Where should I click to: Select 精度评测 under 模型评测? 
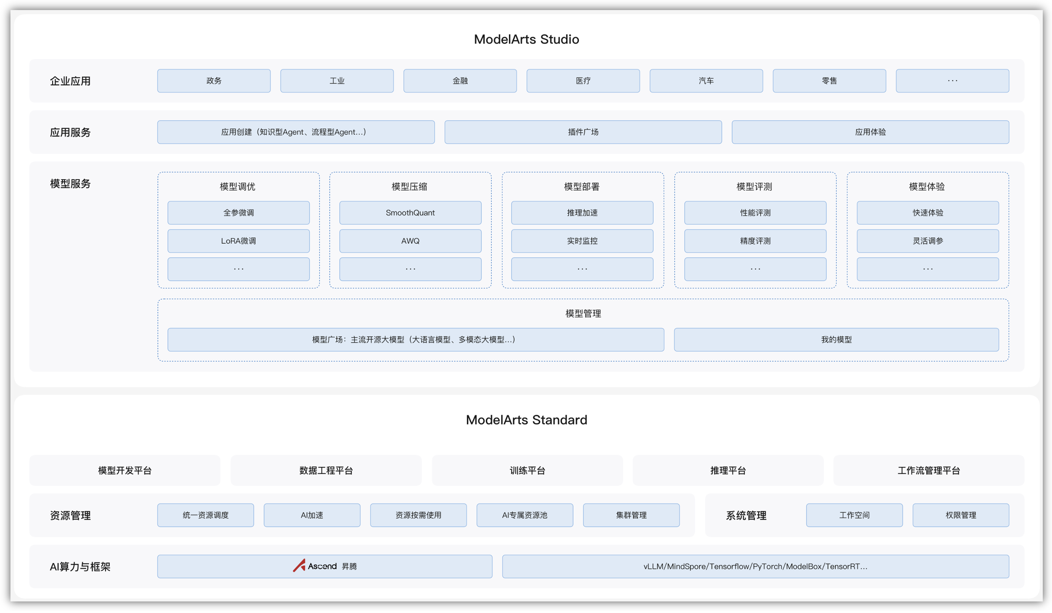755,241
